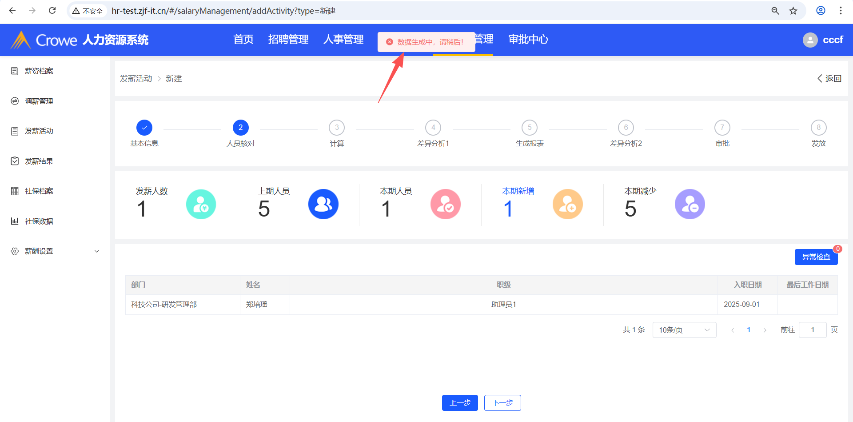Click the completed 基本信息 step checkmark
This screenshot has height=422, width=853.
click(x=144, y=128)
